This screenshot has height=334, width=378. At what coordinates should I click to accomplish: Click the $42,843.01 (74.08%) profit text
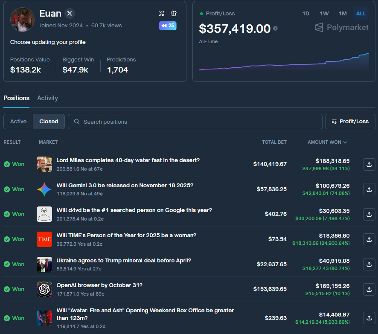(x=326, y=193)
